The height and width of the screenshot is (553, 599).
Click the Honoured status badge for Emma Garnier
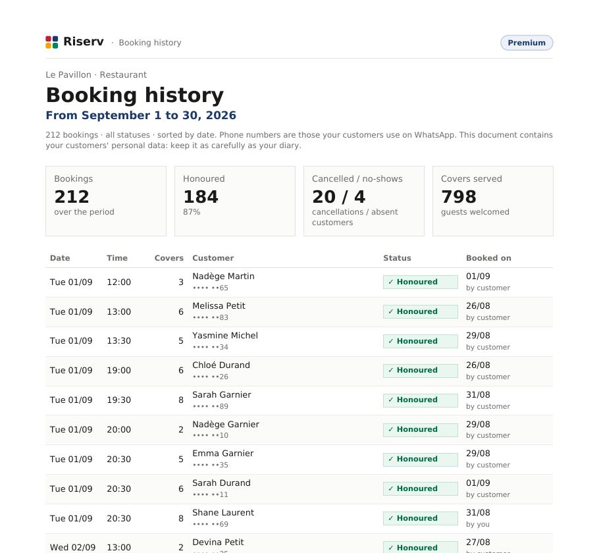click(421, 460)
